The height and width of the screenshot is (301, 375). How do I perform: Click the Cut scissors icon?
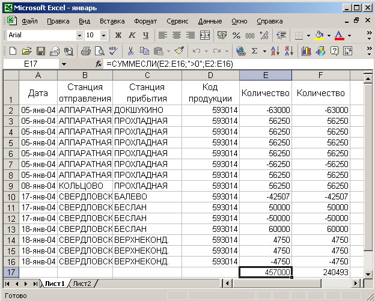point(130,50)
